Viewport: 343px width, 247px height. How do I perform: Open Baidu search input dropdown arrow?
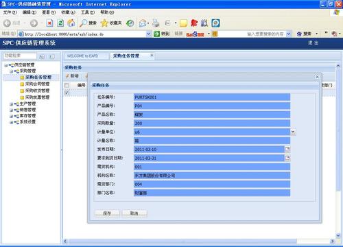pyautogui.click(x=289, y=34)
